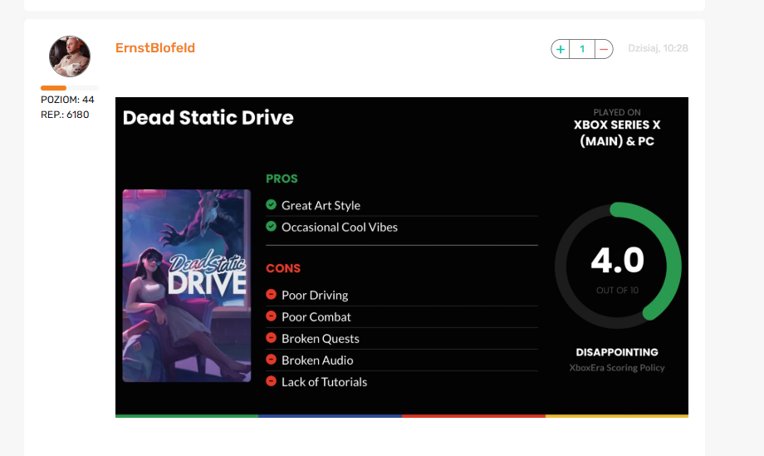The image size is (764, 456).
Task: Click the Broken Quests con entry
Action: tap(320, 339)
